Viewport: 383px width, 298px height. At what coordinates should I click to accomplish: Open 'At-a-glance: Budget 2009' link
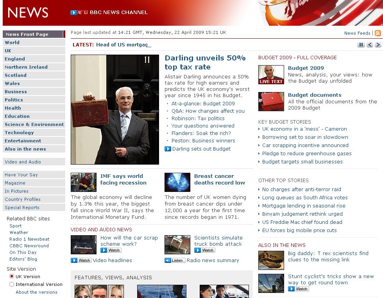click(x=203, y=104)
